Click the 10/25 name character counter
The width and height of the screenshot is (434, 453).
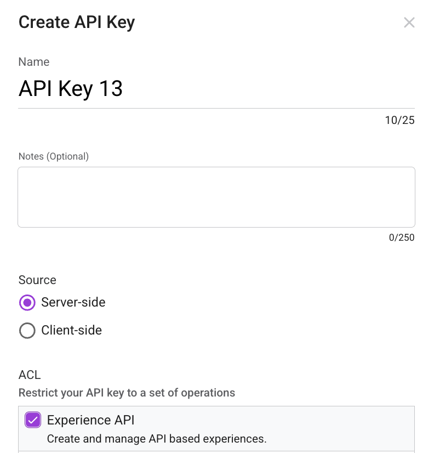tap(399, 120)
